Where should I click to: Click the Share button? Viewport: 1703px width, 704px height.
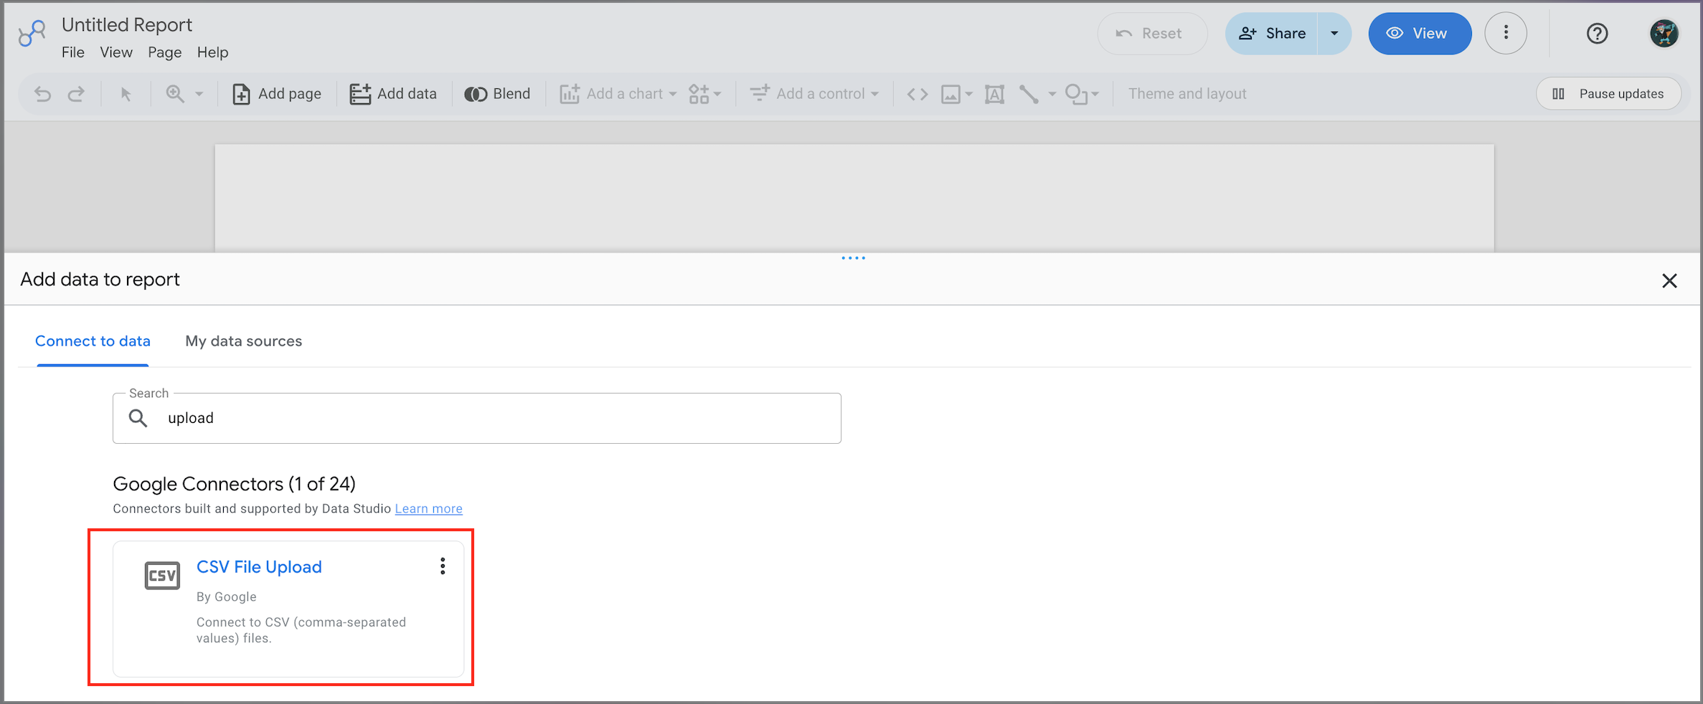[1271, 34]
